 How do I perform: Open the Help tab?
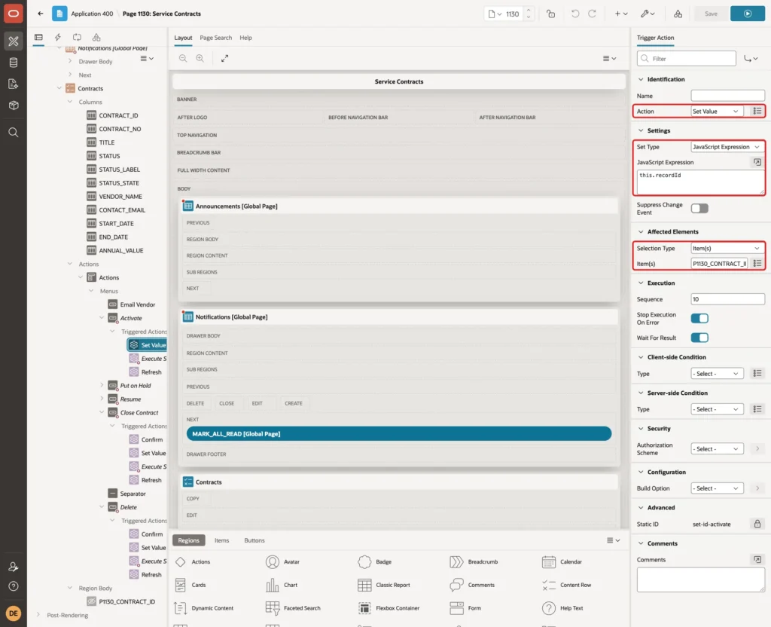[245, 38]
